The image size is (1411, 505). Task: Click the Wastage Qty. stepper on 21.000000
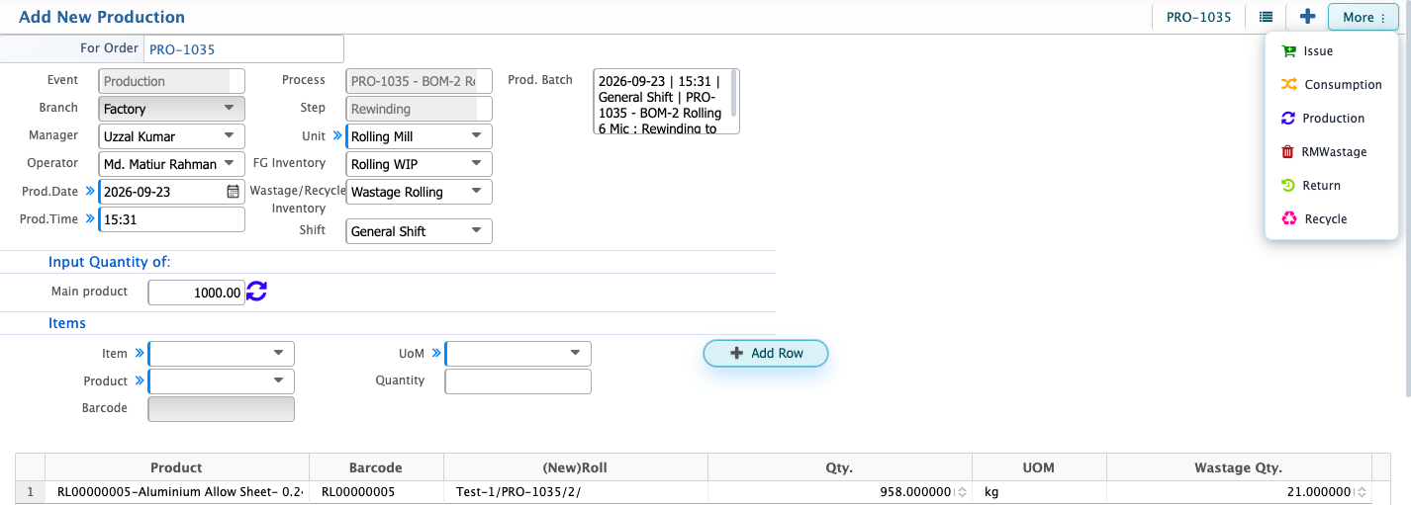pos(1362,492)
